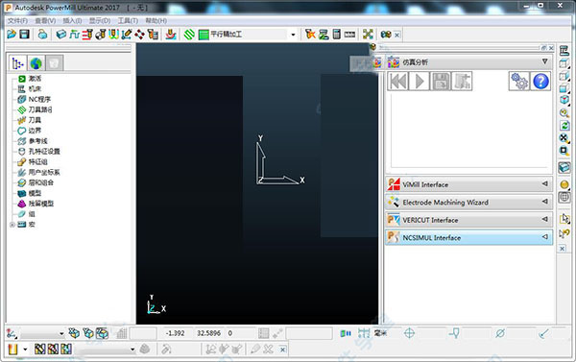
Task: Expand the 宏 tree node
Action: tap(12, 225)
